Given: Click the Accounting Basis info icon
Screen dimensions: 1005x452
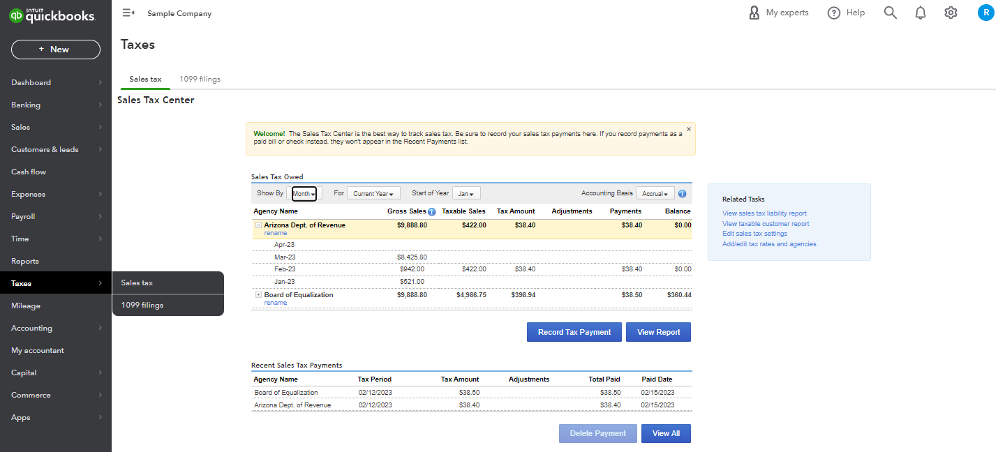Looking at the screenshot, I should 682,194.
